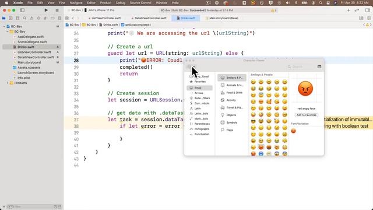The image size is (373, 210).
Task: Stop the running task in Xcode toolbar
Action: click(57, 10)
